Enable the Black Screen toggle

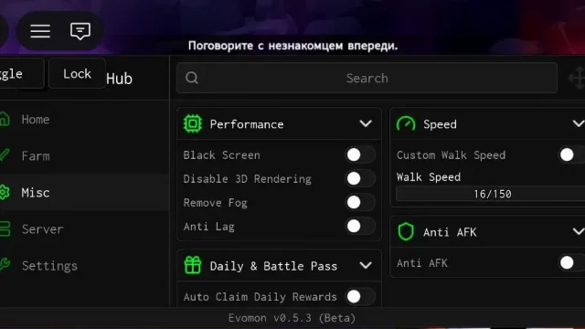[x=359, y=154]
